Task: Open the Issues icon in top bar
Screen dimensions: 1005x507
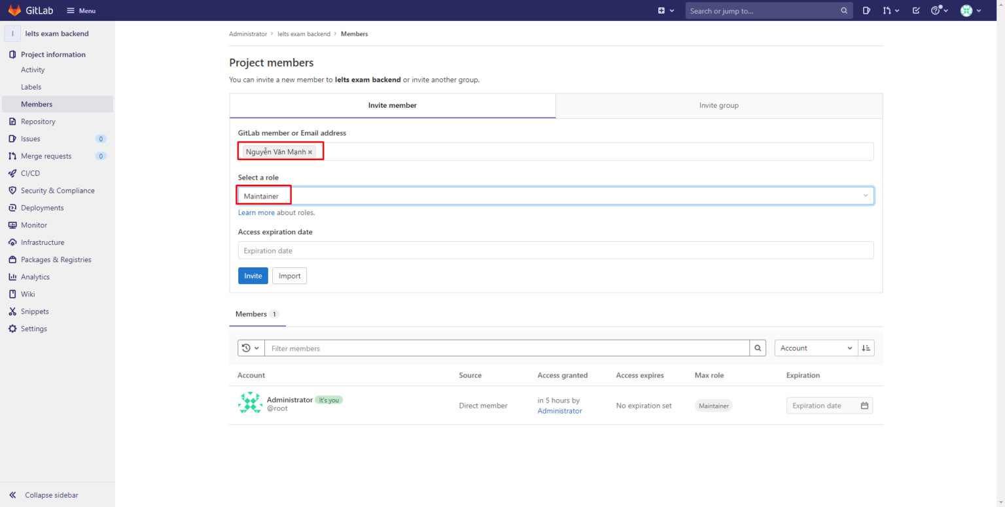Action: (866, 10)
